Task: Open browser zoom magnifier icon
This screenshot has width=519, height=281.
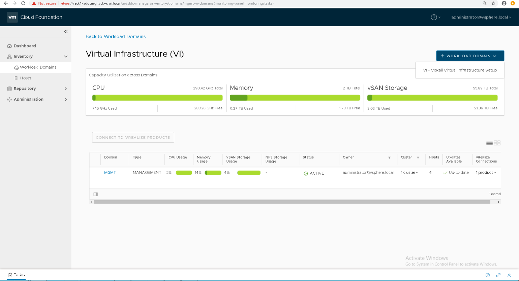Action: pos(485,3)
